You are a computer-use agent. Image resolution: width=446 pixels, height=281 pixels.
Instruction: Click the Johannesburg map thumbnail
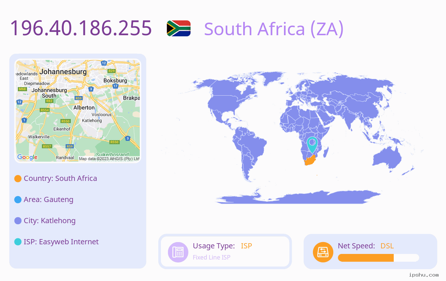click(78, 111)
